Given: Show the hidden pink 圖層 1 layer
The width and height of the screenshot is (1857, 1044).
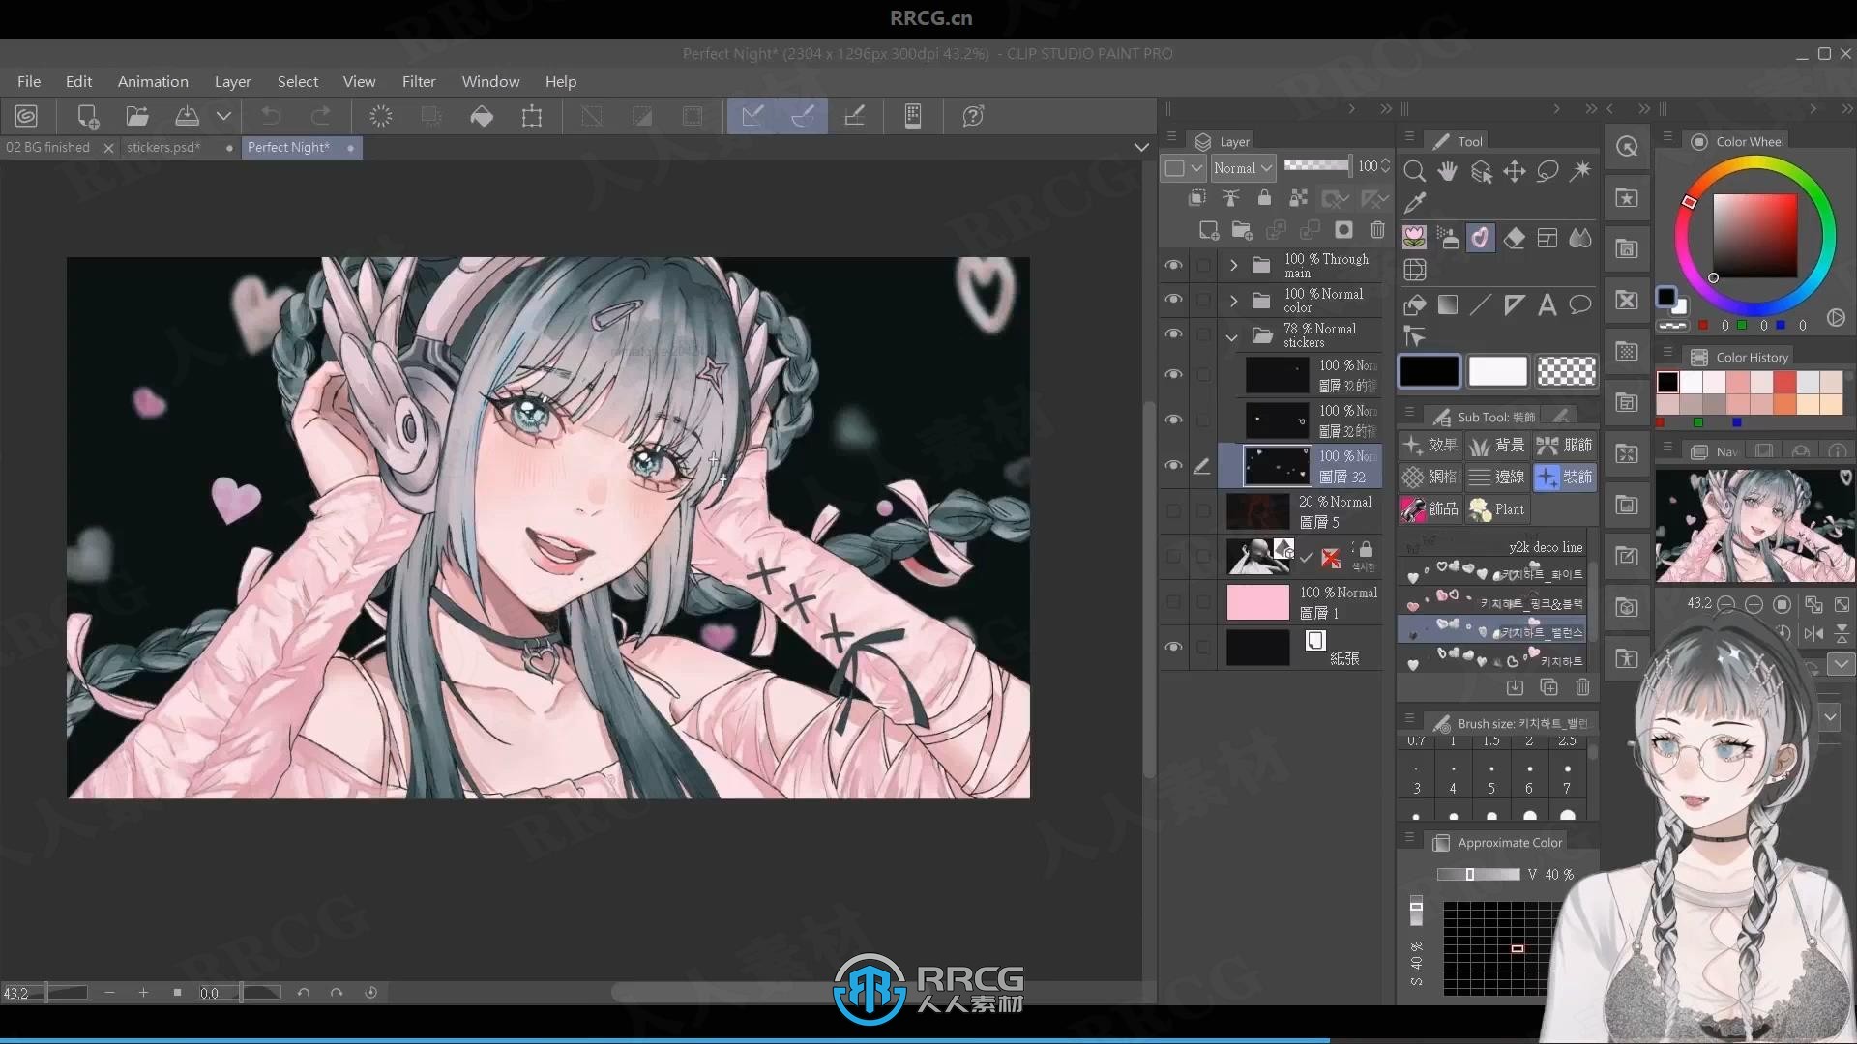Looking at the screenshot, I should [1173, 601].
